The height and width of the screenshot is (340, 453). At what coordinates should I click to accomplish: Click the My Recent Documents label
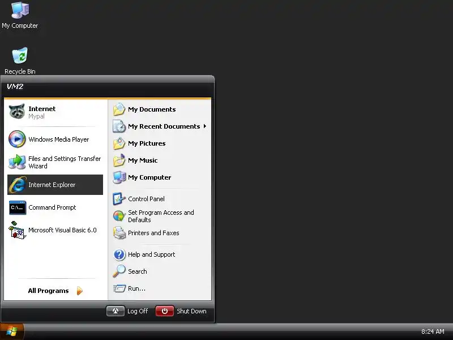click(x=164, y=126)
